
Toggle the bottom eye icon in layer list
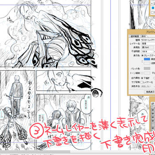[153, 128]
